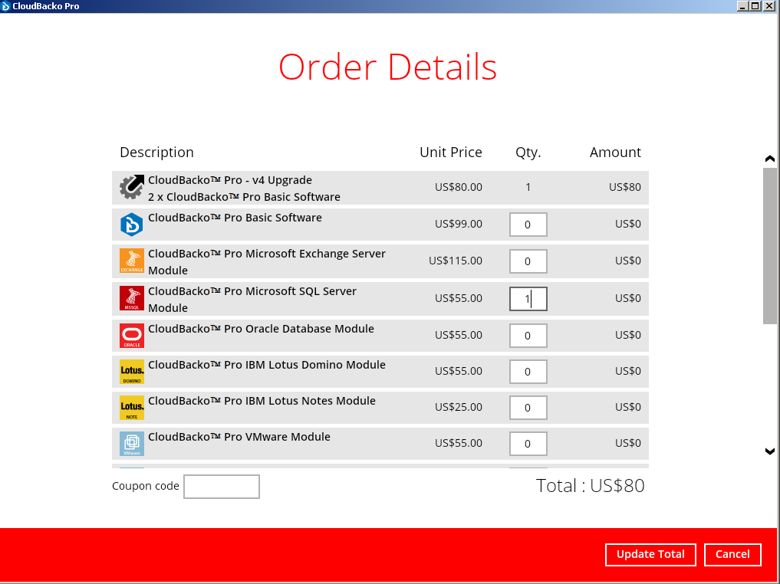780x584 pixels.
Task: Focus the Basic Software quantity field
Action: pyautogui.click(x=528, y=224)
